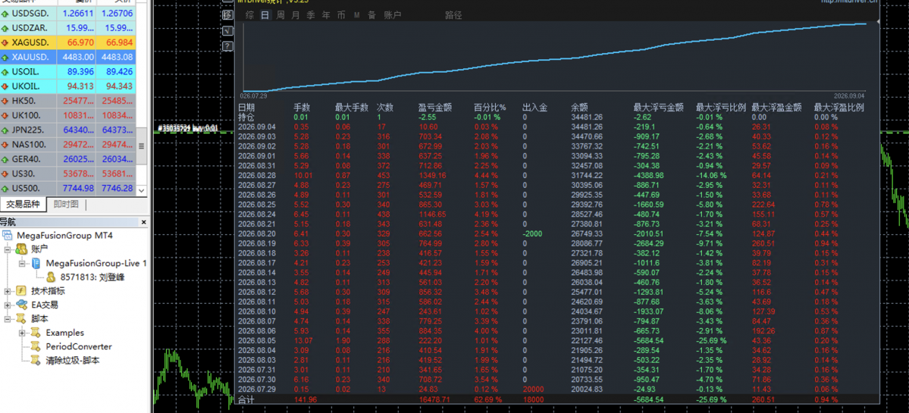Select the Examples folder entry
The image size is (909, 413).
(x=65, y=333)
